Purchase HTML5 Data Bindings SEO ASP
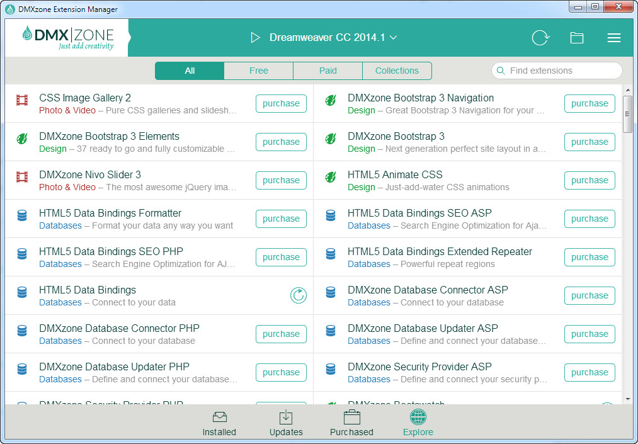 pos(590,219)
